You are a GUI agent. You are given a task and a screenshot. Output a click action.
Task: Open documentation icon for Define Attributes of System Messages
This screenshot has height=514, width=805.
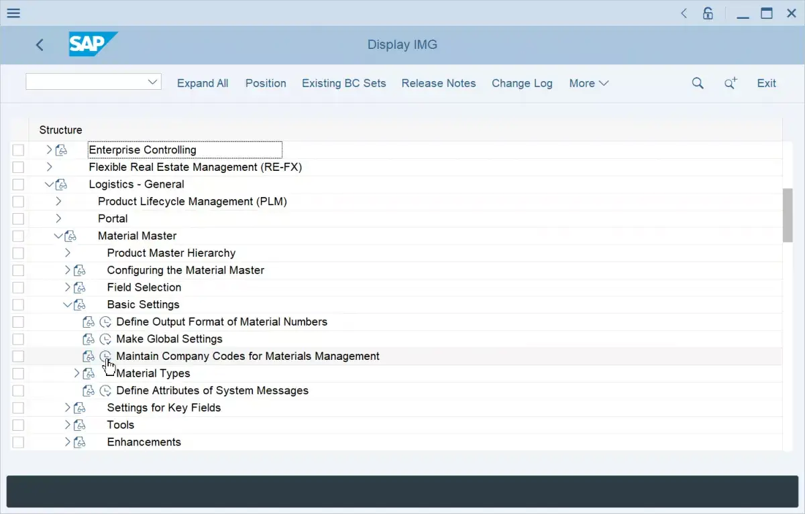point(89,391)
